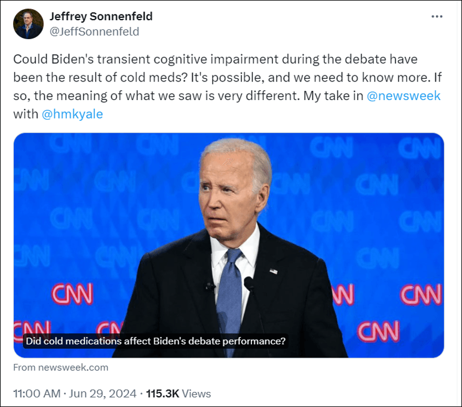Click the red CNN logo at left of photo

[72, 294]
